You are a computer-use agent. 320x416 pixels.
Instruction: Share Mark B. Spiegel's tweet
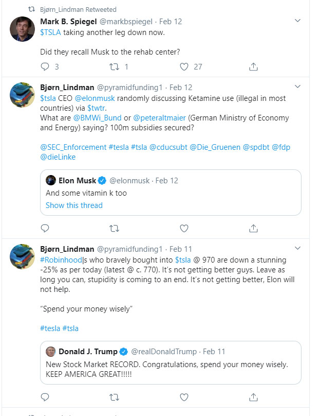tap(253, 66)
